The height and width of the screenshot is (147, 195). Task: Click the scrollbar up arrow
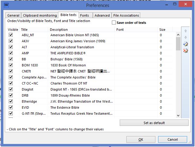point(178,35)
